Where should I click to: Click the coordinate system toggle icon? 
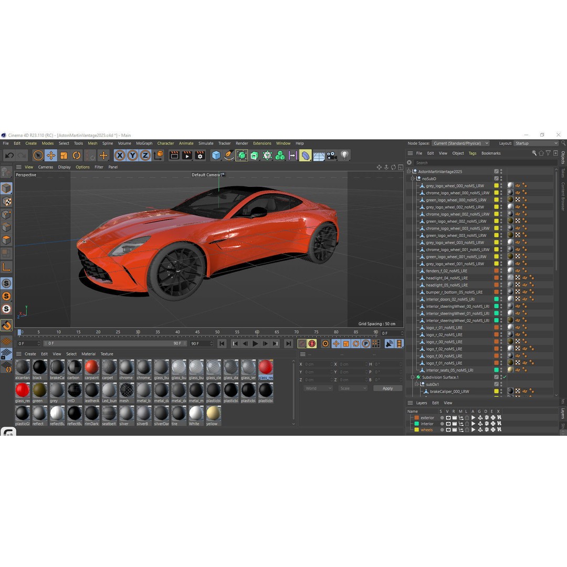159,155
